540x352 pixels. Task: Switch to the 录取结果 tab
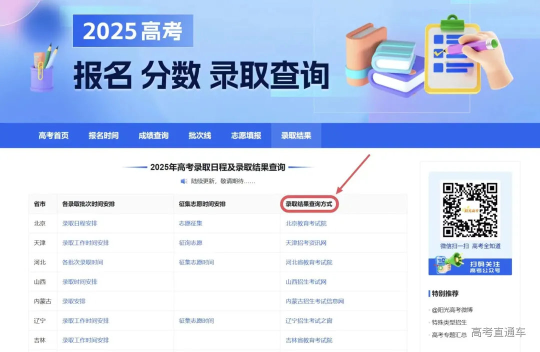(x=295, y=135)
